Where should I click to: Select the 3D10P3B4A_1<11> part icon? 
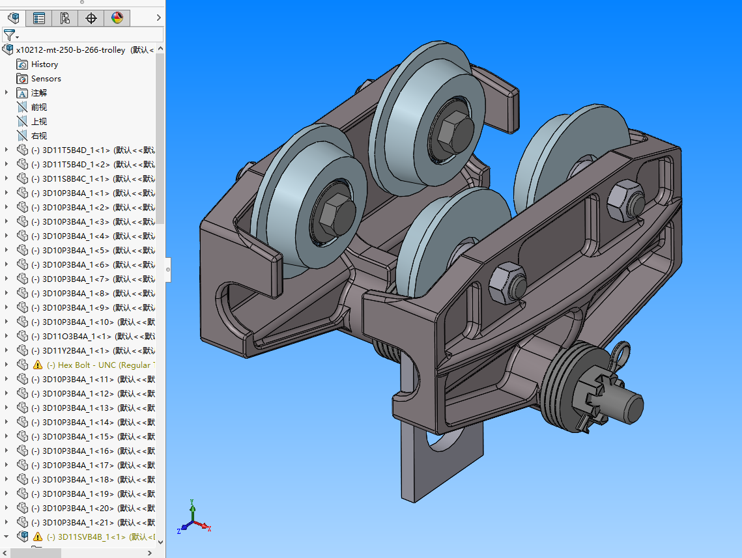pyautogui.click(x=22, y=379)
